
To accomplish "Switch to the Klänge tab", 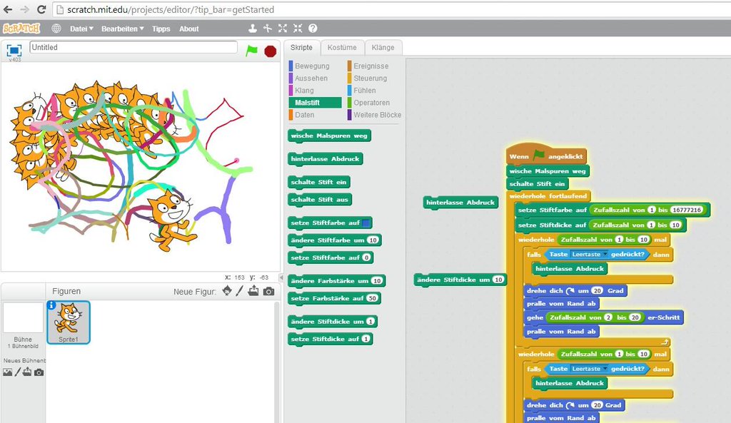I will 383,48.
